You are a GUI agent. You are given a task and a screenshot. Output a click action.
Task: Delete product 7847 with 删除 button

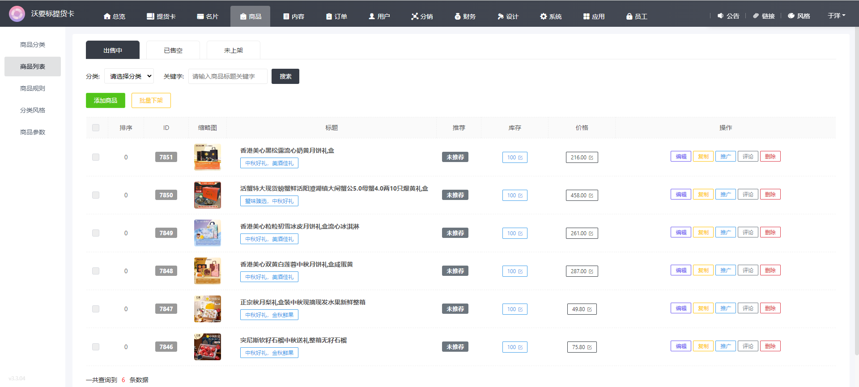pos(770,308)
